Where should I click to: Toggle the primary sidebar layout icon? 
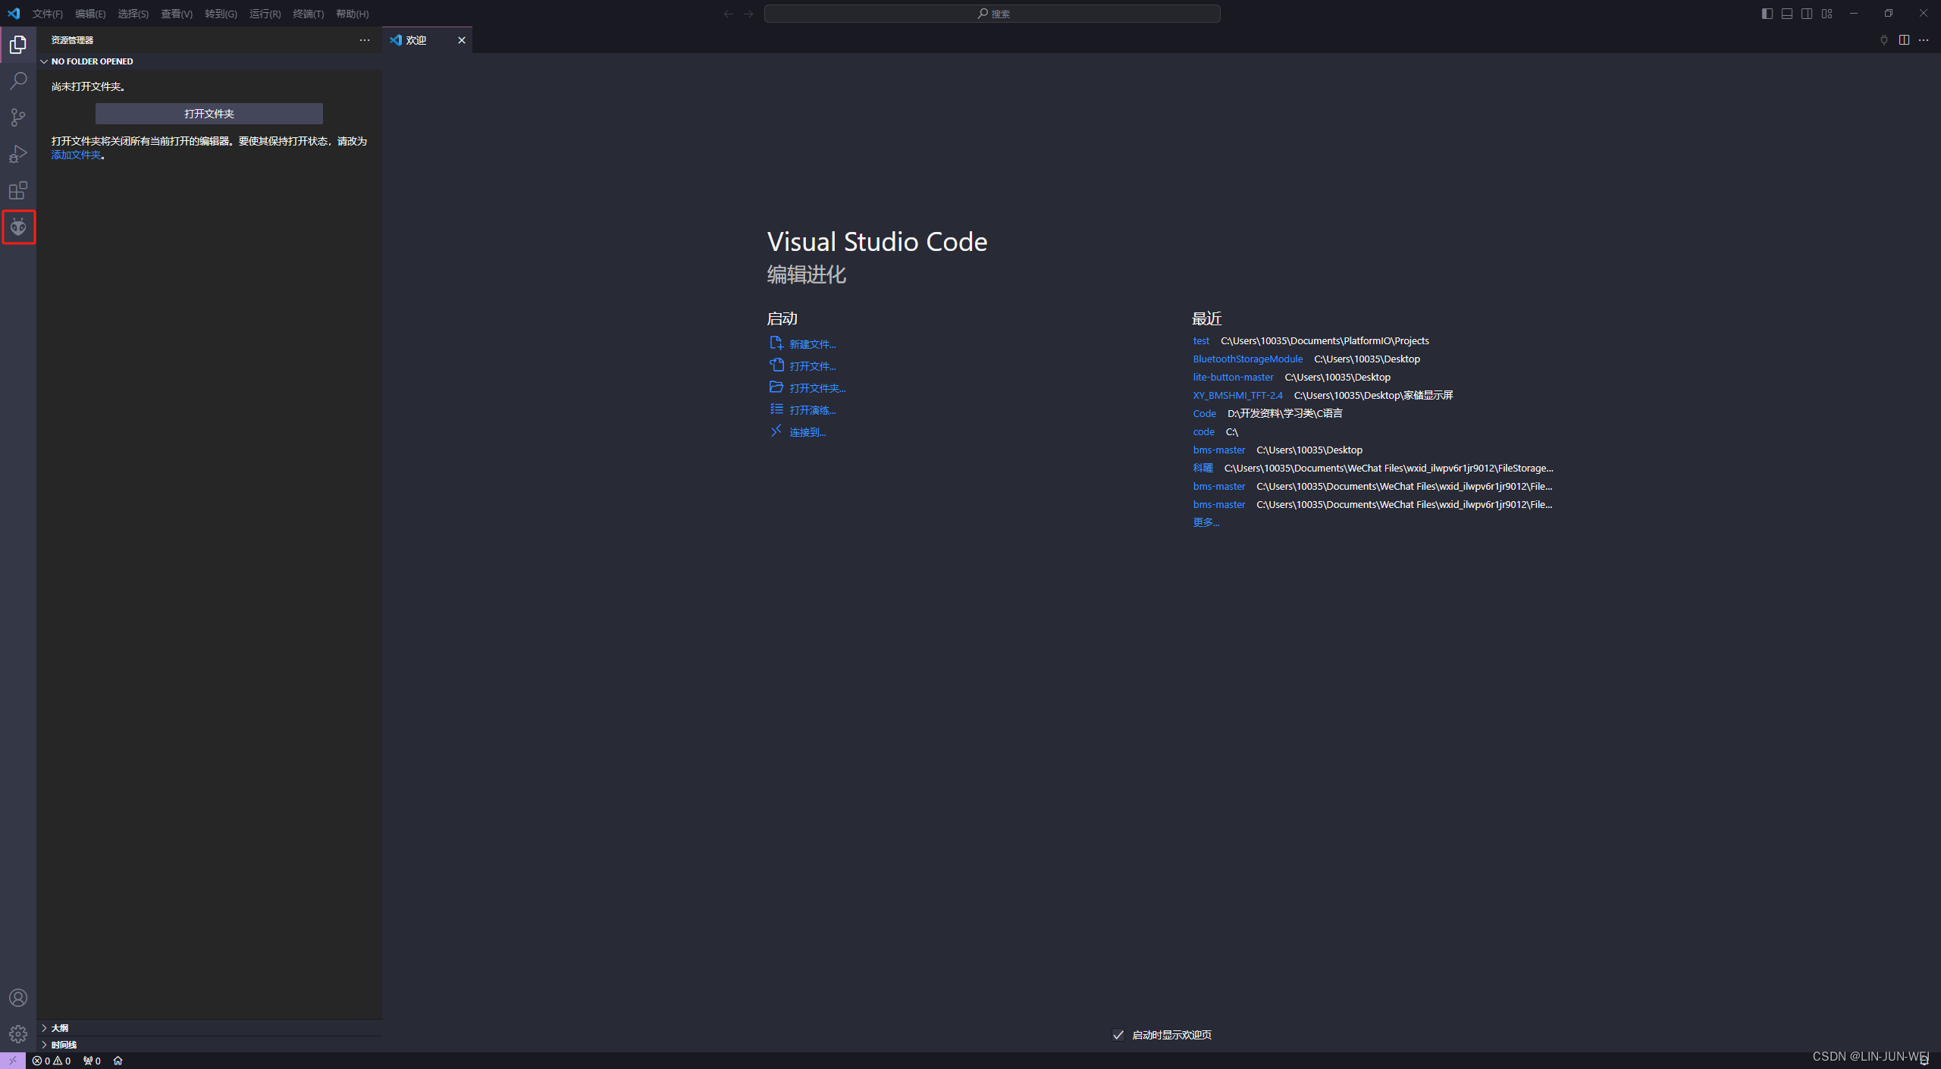[x=1767, y=14]
